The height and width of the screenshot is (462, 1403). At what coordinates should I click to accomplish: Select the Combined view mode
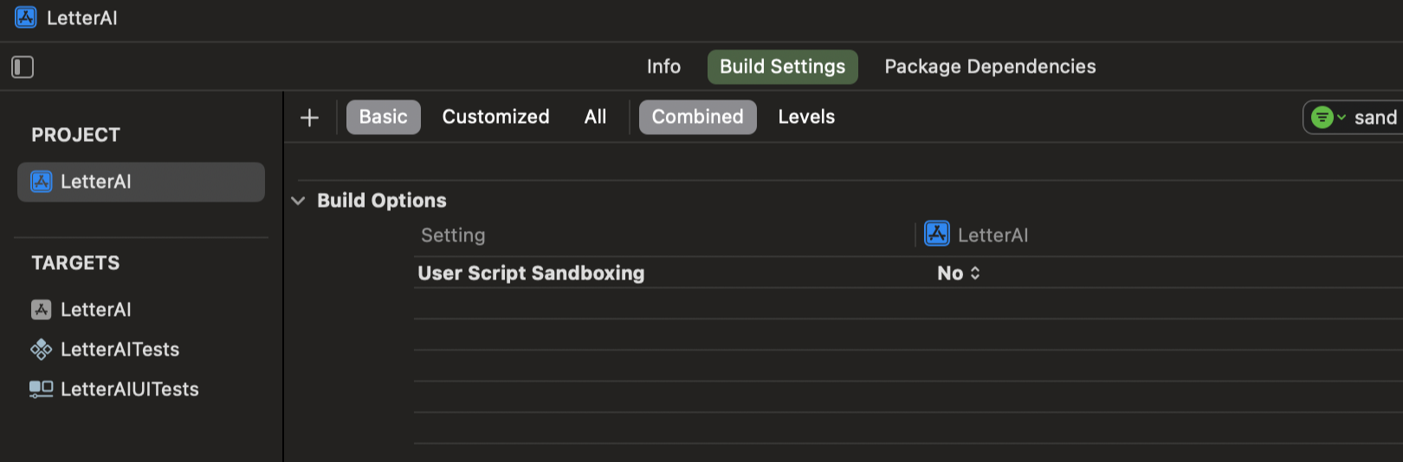point(698,117)
